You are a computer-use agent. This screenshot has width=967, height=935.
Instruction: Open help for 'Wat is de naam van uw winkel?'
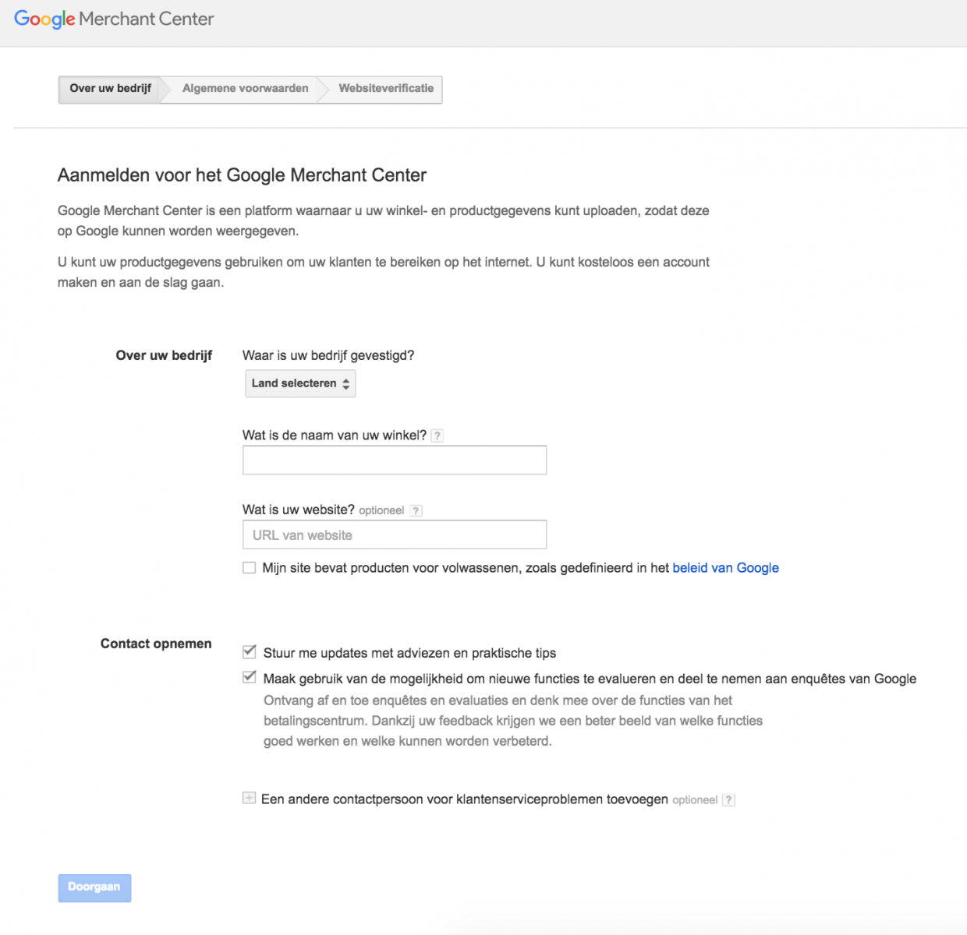436,435
